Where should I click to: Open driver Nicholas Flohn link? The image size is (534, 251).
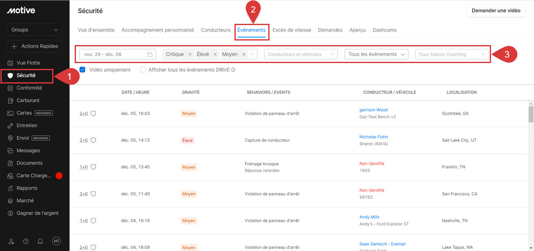[373, 137]
